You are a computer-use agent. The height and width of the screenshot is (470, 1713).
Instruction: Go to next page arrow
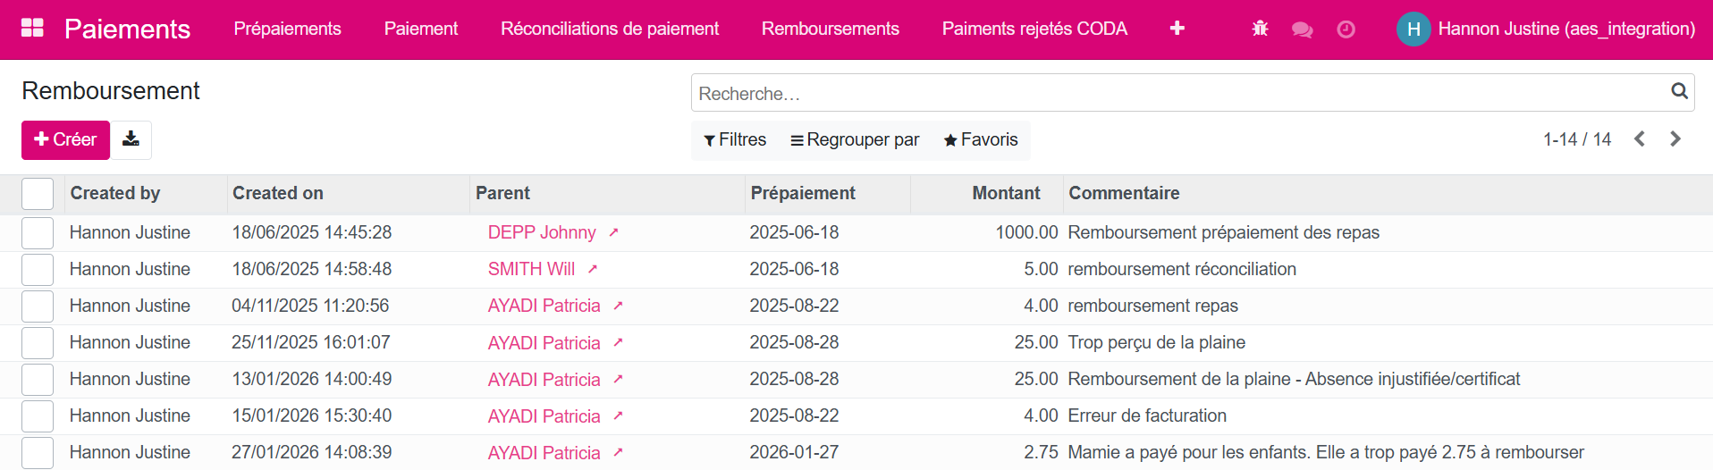click(1675, 139)
